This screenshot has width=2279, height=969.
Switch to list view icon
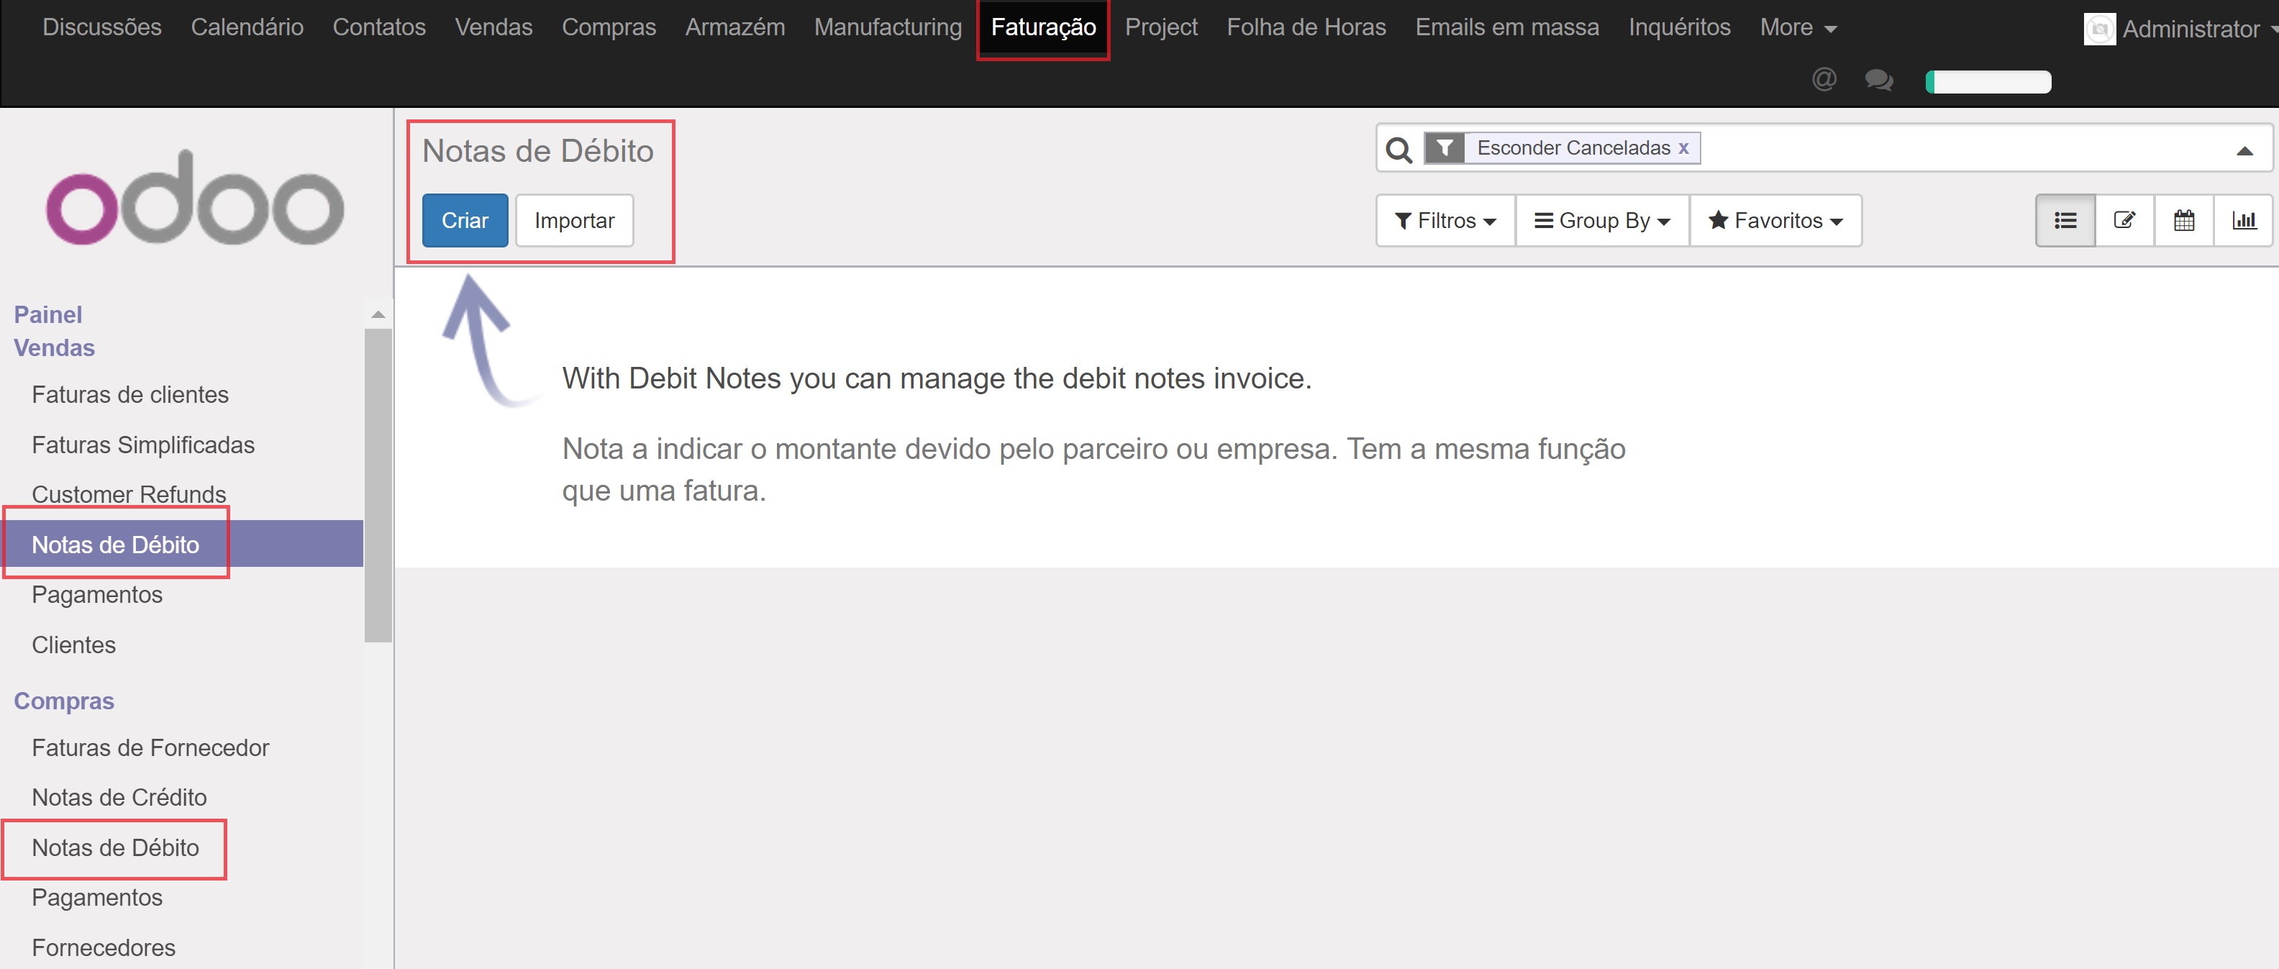coord(2065,220)
